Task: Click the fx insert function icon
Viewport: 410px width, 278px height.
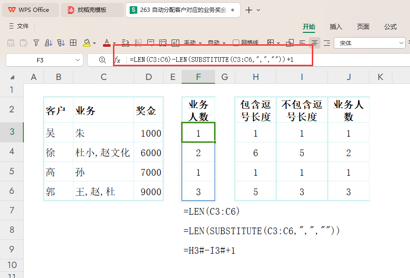Action: click(117, 60)
